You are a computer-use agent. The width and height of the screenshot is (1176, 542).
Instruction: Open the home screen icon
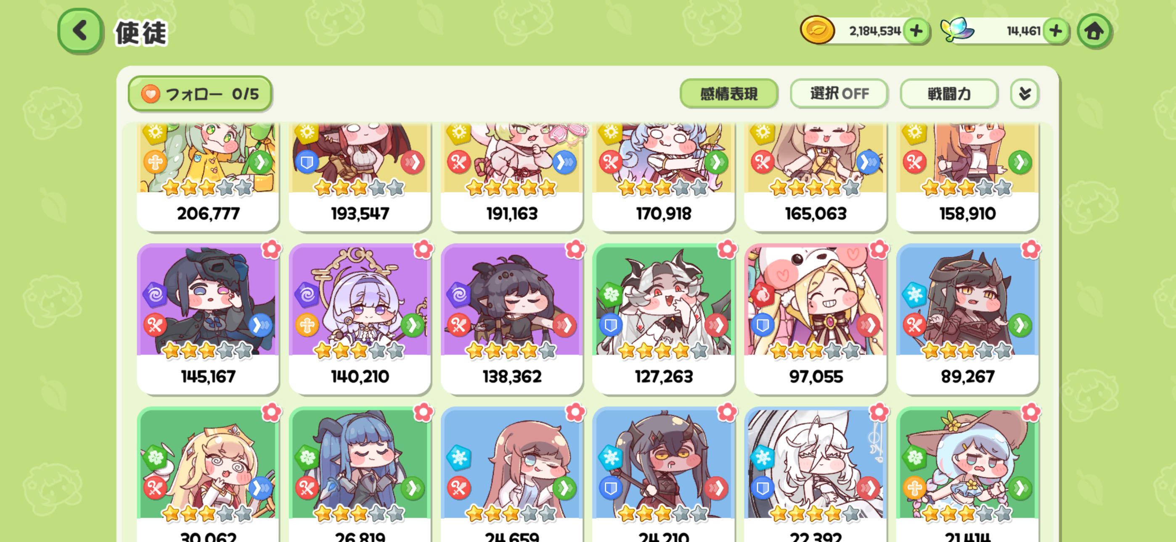1094,31
